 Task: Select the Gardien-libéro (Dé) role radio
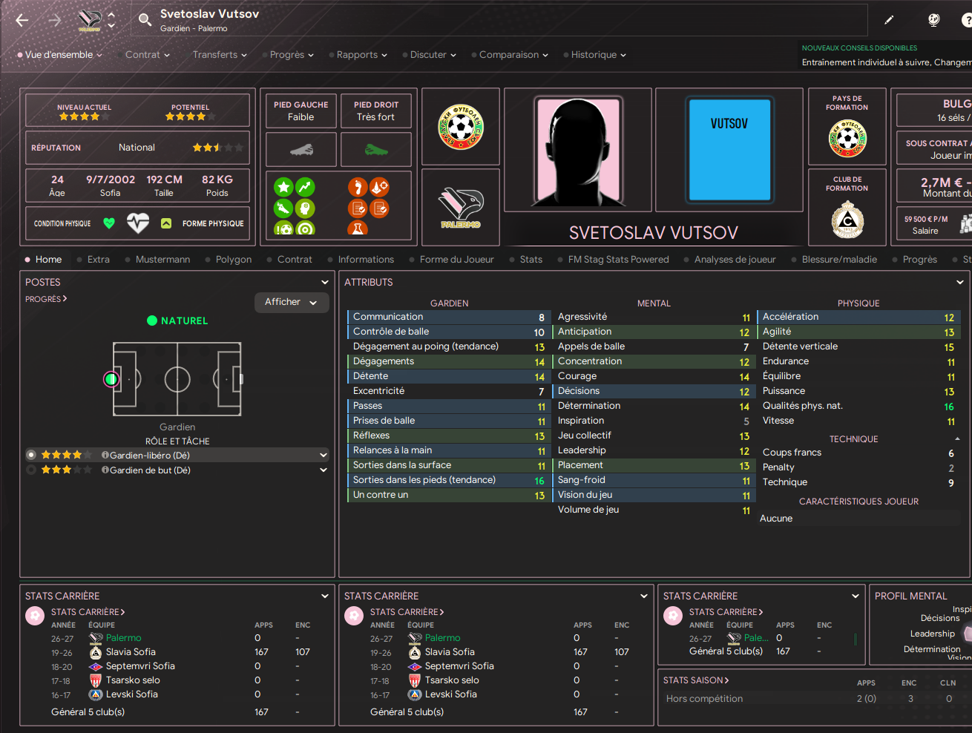tap(31, 455)
